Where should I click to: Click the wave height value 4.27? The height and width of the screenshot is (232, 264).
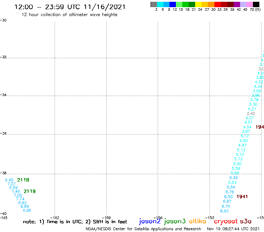coord(250,118)
